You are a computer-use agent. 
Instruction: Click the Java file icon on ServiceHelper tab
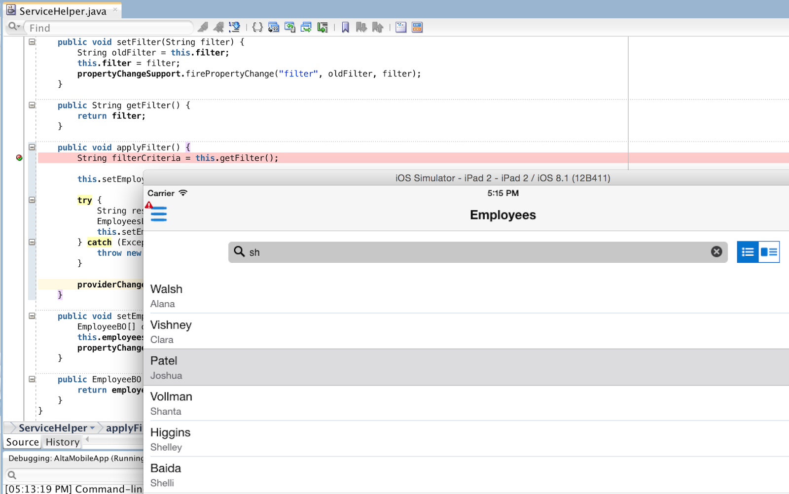point(11,10)
